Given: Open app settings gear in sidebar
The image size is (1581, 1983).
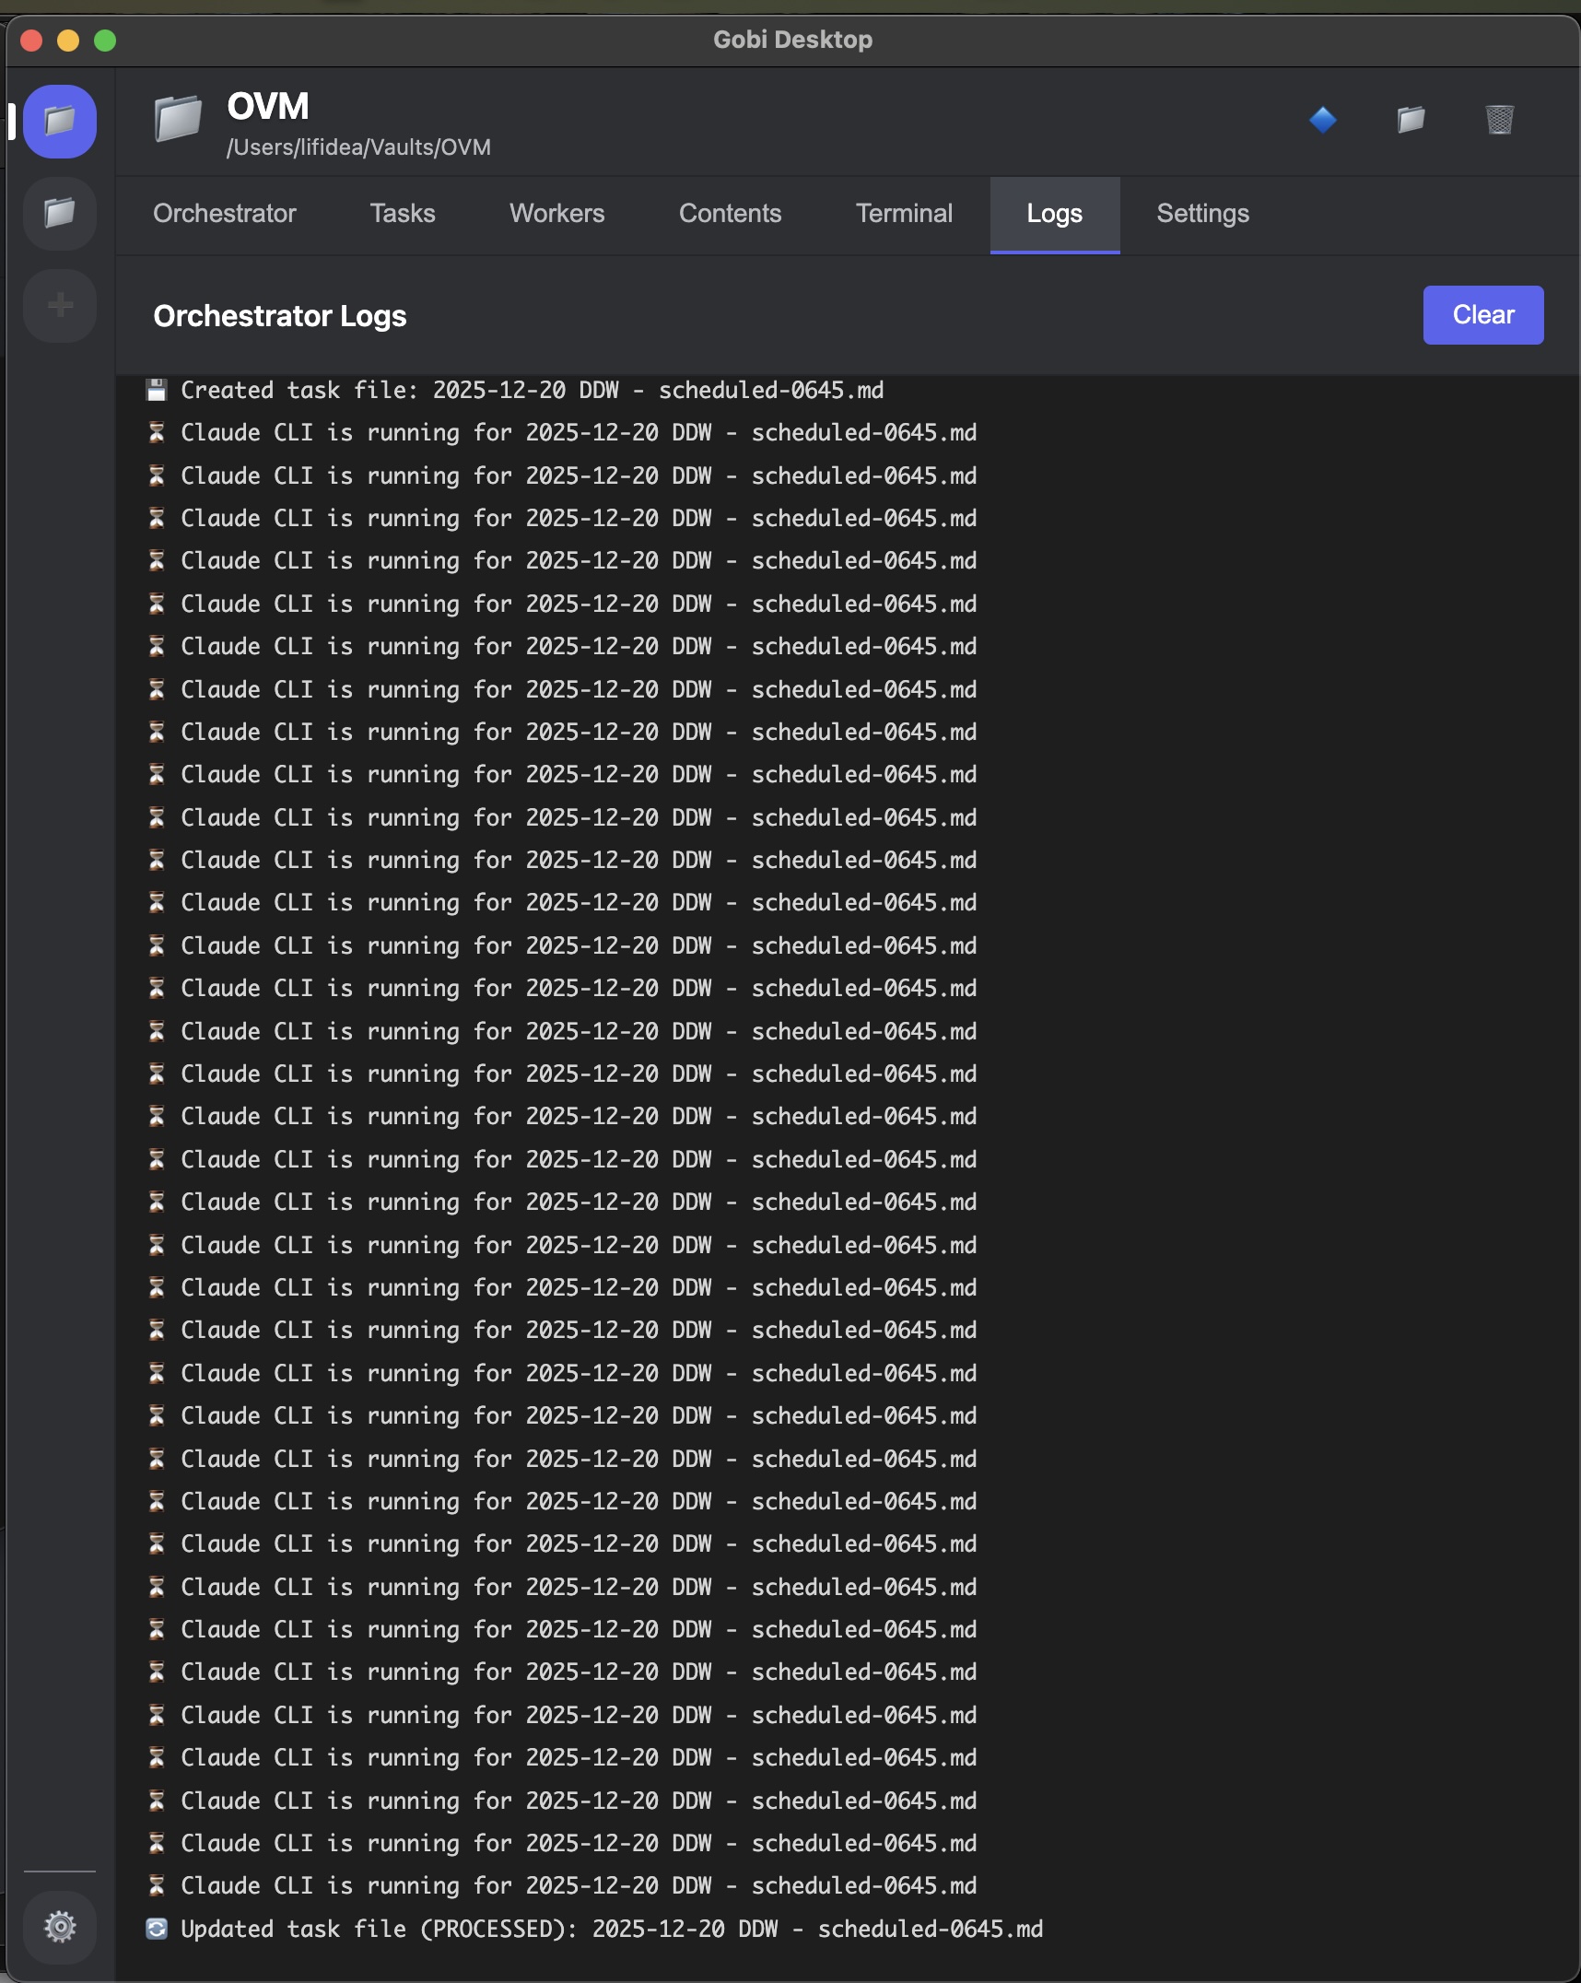Looking at the screenshot, I should point(60,1926).
